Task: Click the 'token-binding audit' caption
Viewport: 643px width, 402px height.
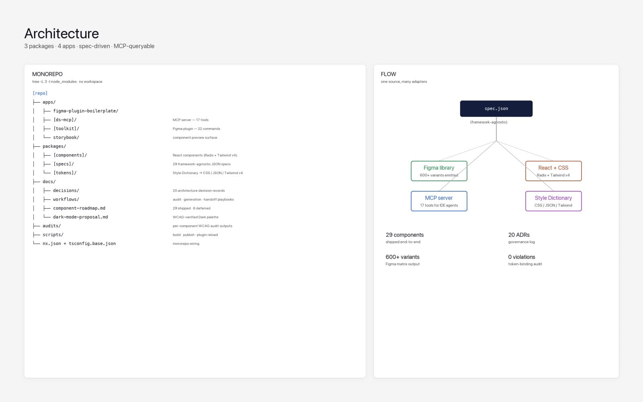Action: (x=525, y=264)
